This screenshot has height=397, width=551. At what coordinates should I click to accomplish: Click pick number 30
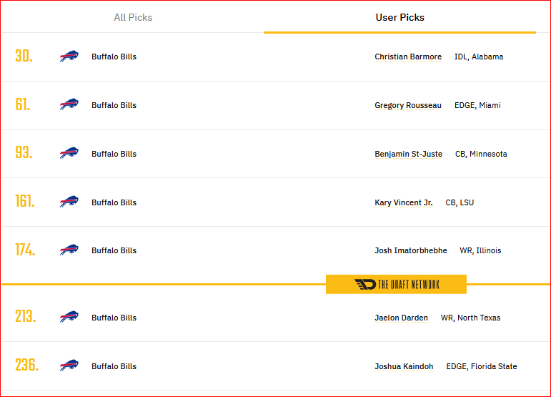click(x=24, y=57)
